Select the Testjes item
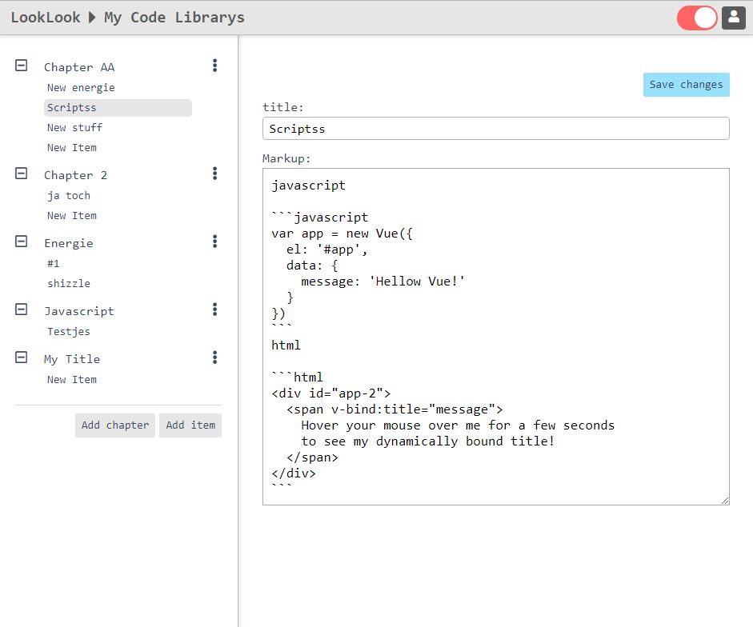753x627 pixels. pos(69,332)
